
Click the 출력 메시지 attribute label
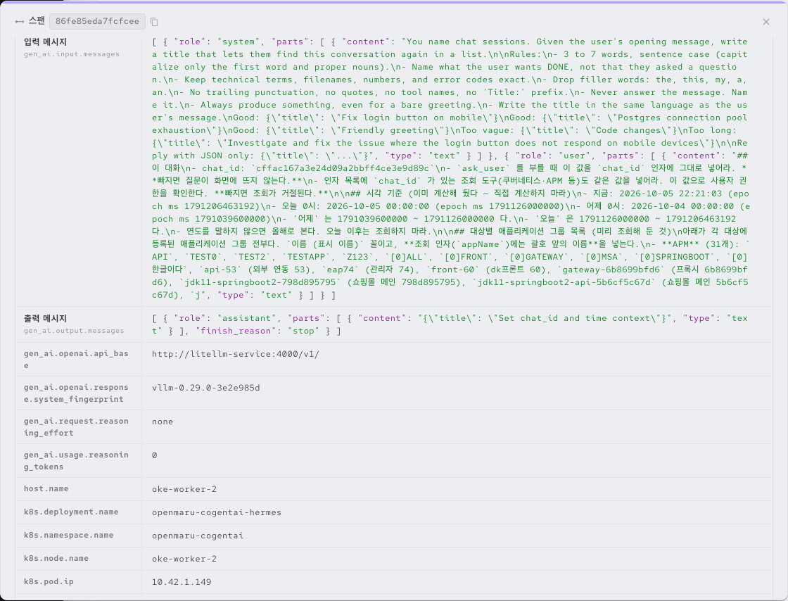(45, 318)
